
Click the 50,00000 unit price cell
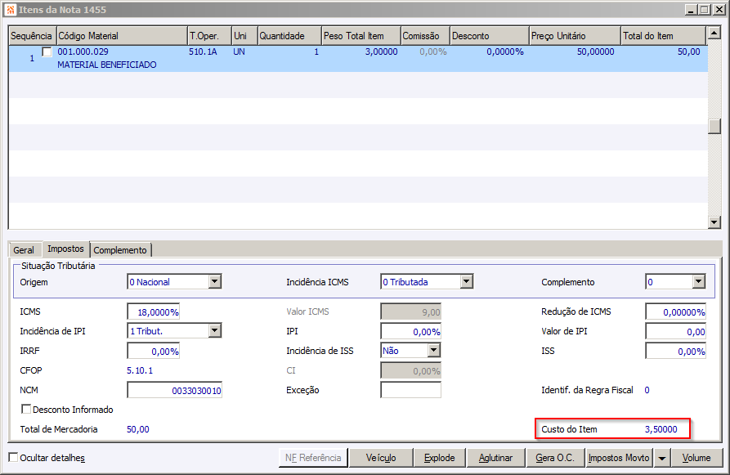pyautogui.click(x=595, y=52)
